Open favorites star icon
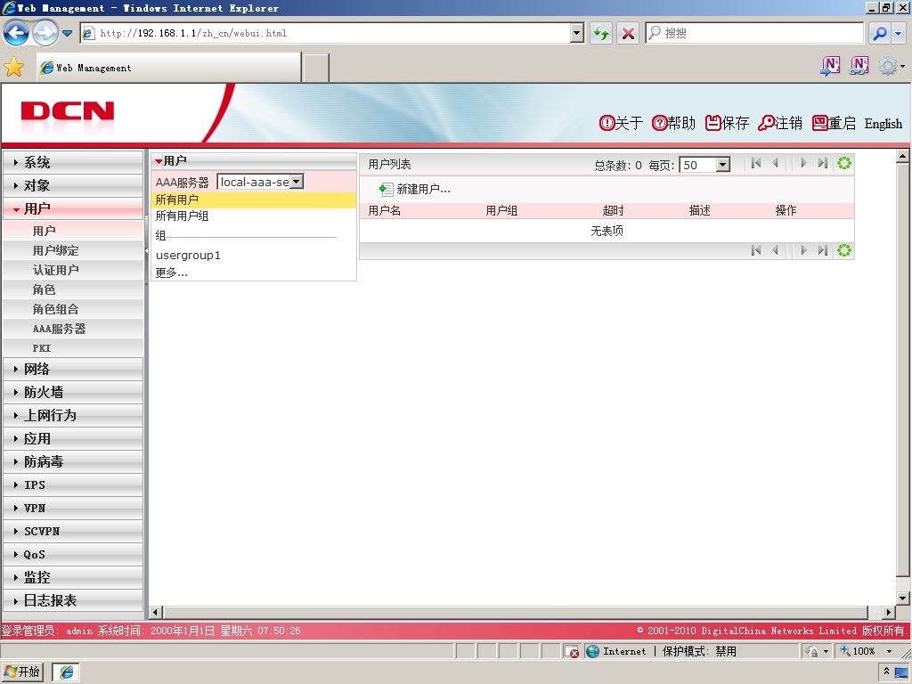Image resolution: width=912 pixels, height=684 pixels. click(13, 68)
